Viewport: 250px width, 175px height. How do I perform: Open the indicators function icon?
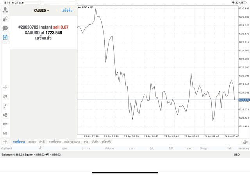pyautogui.click(x=5, y=106)
